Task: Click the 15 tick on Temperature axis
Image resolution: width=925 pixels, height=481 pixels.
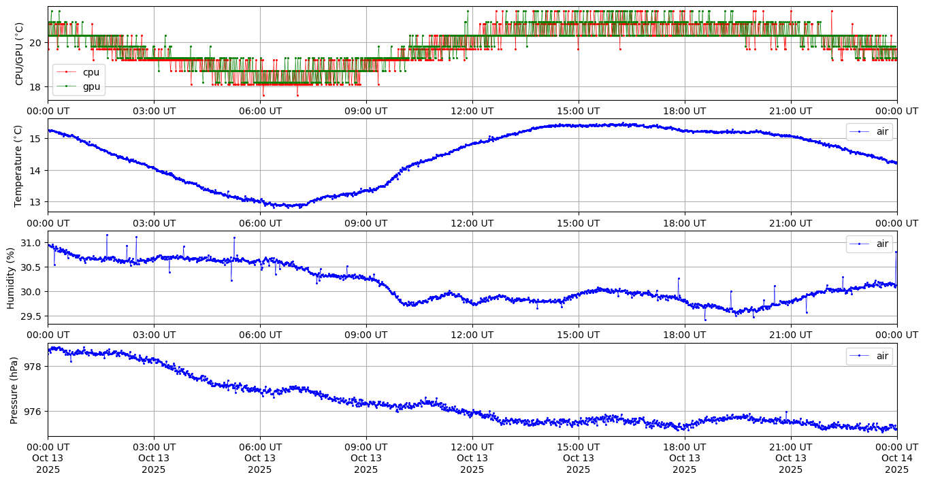Action: coord(35,139)
